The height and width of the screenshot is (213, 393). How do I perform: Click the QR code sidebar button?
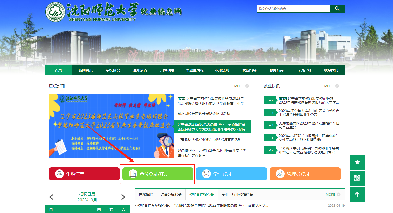pyautogui.click(x=357, y=178)
